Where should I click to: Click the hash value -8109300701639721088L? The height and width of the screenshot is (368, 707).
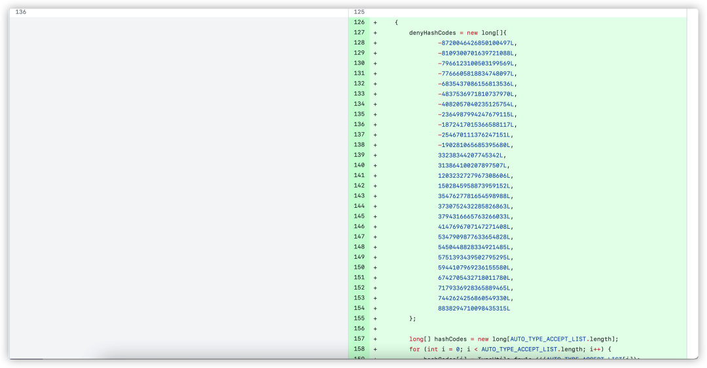click(476, 53)
